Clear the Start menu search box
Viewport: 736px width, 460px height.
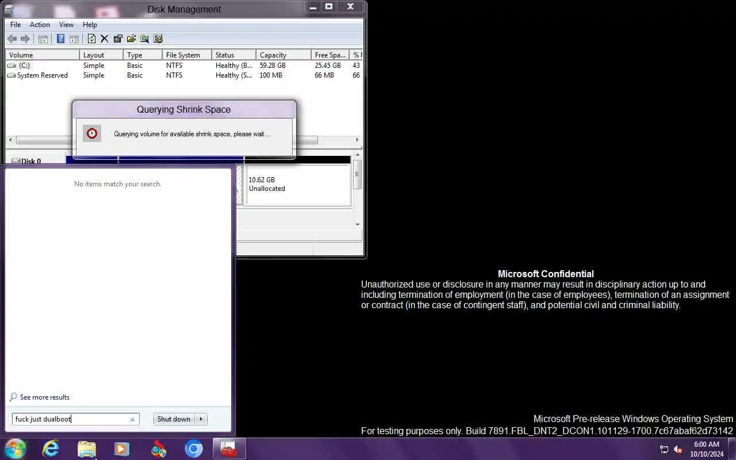tap(132, 419)
